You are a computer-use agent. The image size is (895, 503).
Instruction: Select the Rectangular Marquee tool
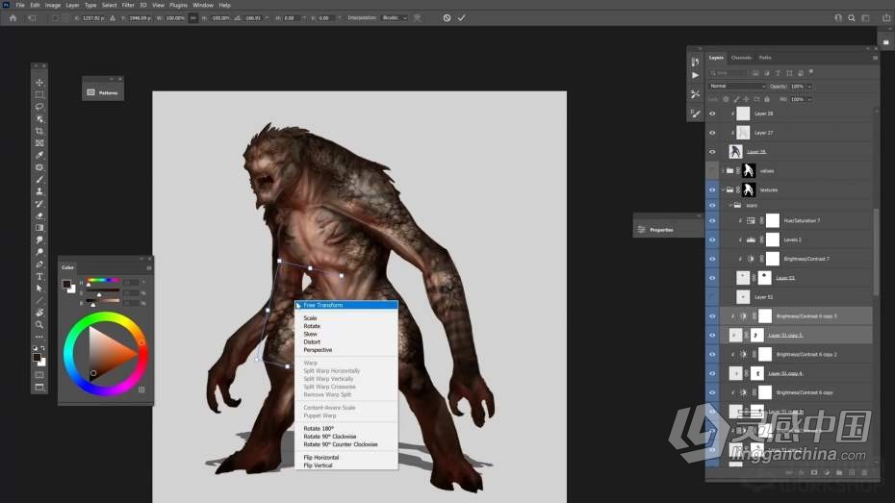(39, 94)
